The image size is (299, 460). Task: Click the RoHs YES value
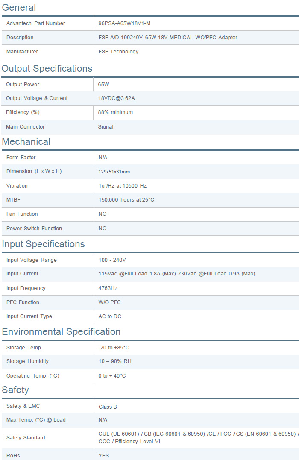[103, 456]
